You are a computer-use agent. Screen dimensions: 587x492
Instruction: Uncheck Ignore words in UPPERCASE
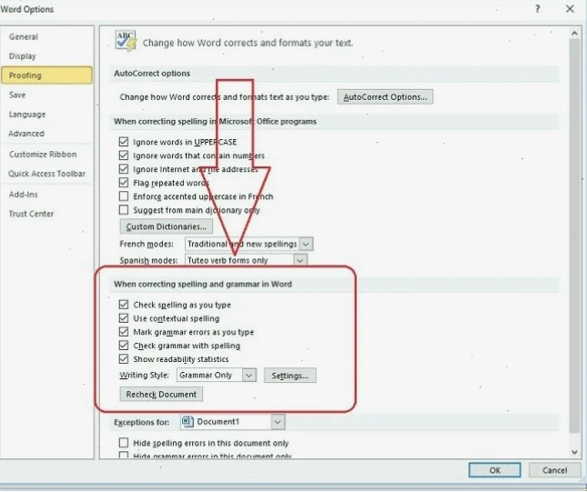pos(124,142)
